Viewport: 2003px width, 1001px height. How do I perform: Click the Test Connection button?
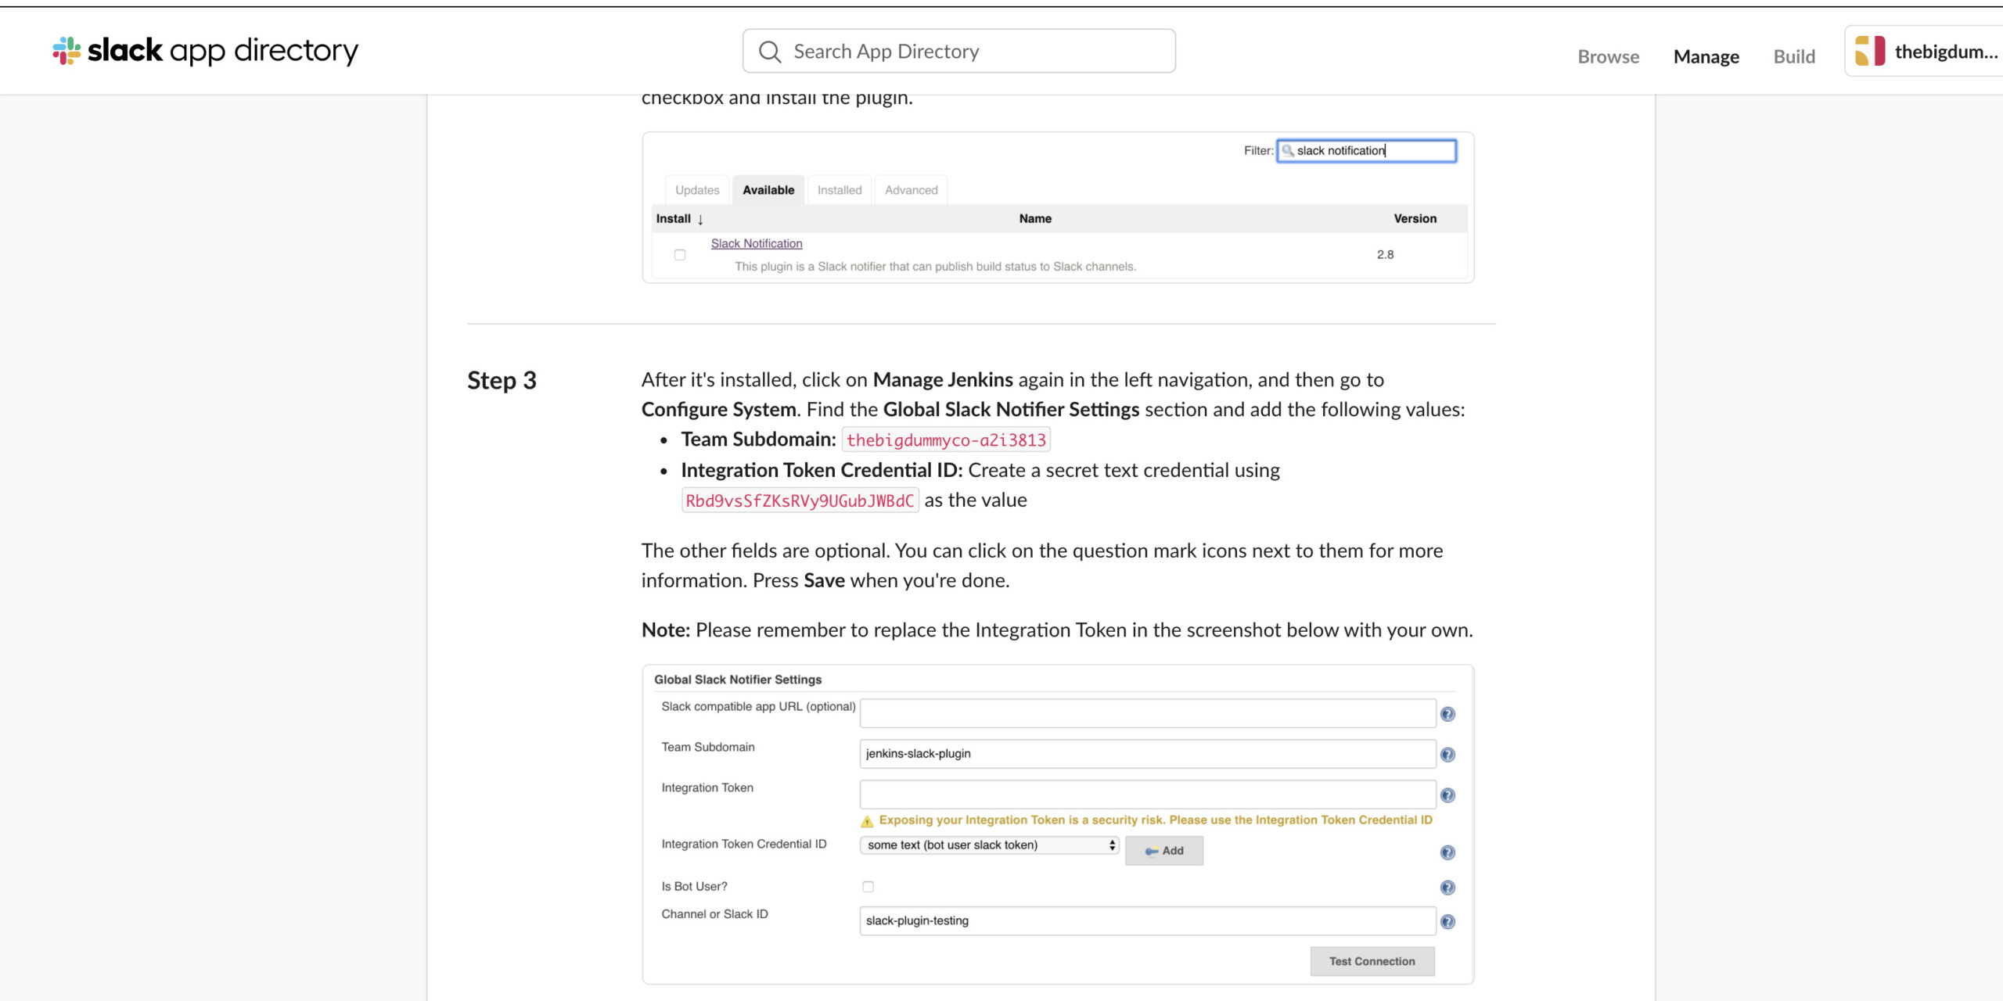1372,961
